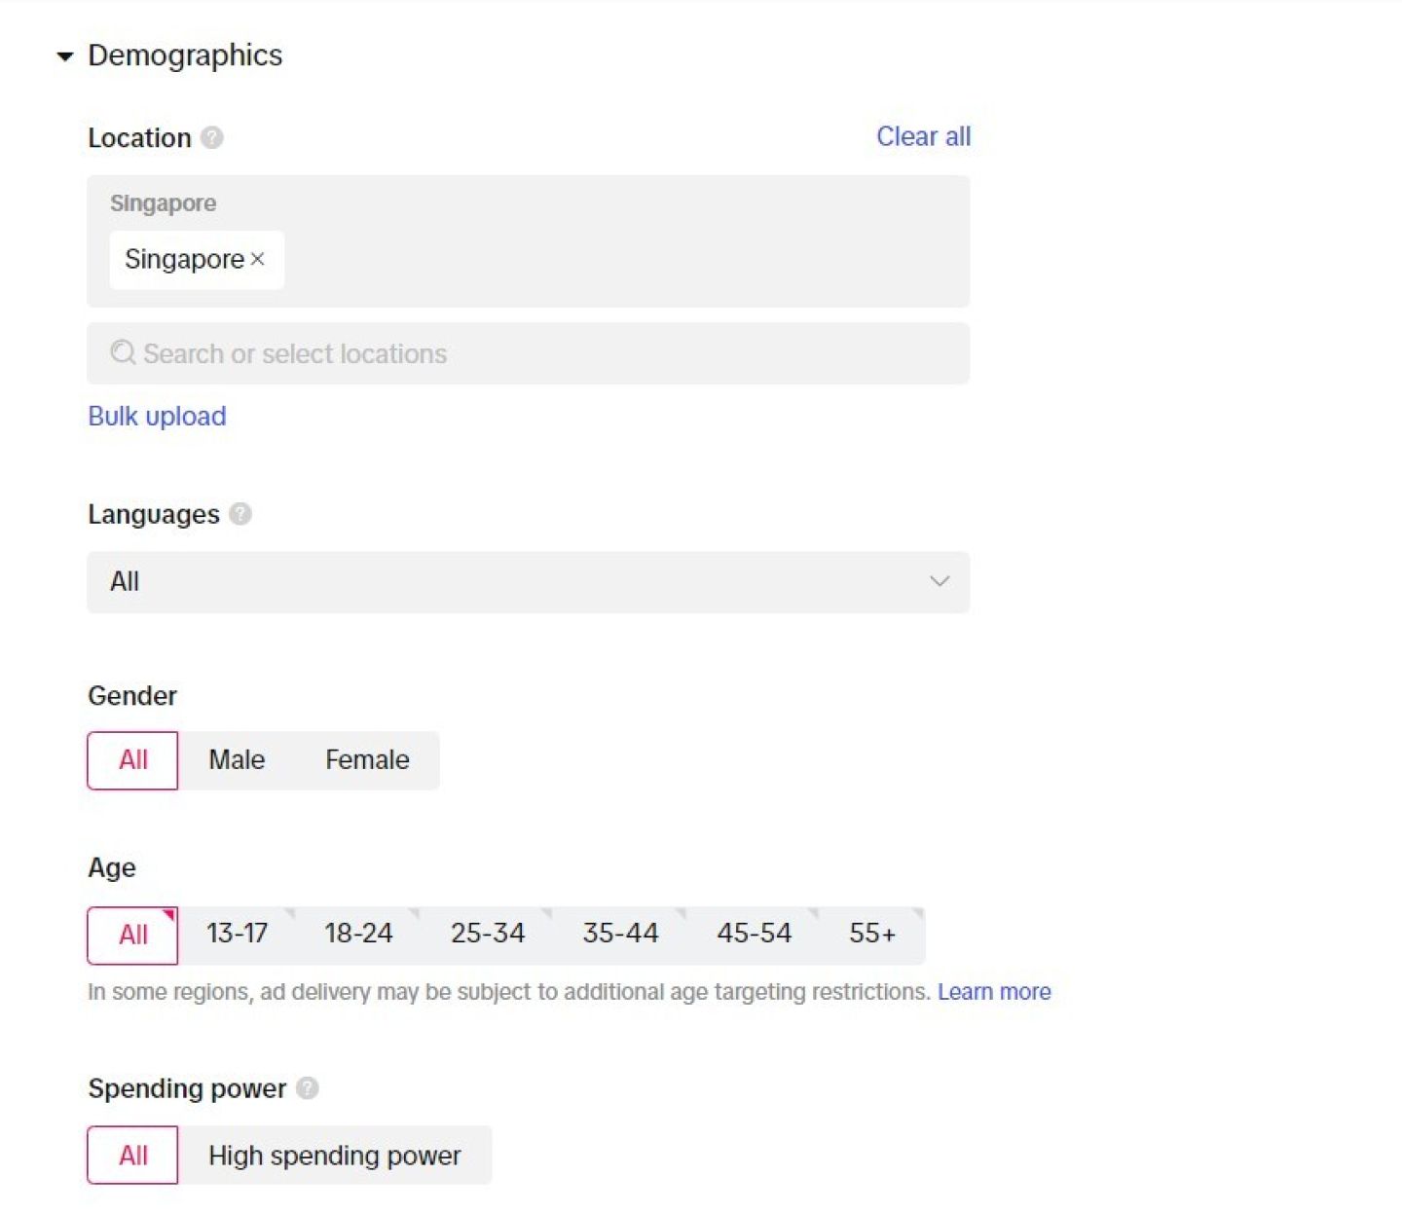The height and width of the screenshot is (1213, 1402).
Task: Open Learn more about age restrictions
Action: (994, 992)
